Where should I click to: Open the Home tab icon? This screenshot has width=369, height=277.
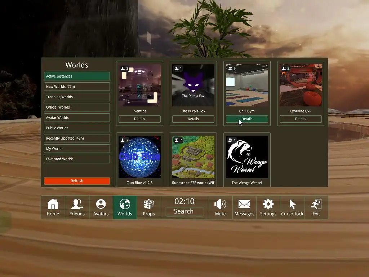pyautogui.click(x=53, y=204)
